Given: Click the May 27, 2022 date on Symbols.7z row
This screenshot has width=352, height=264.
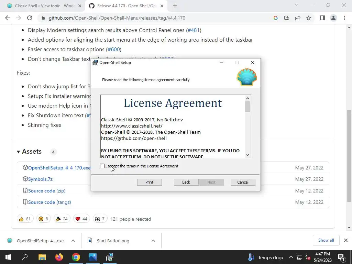Looking at the screenshot, I should click(x=309, y=179).
